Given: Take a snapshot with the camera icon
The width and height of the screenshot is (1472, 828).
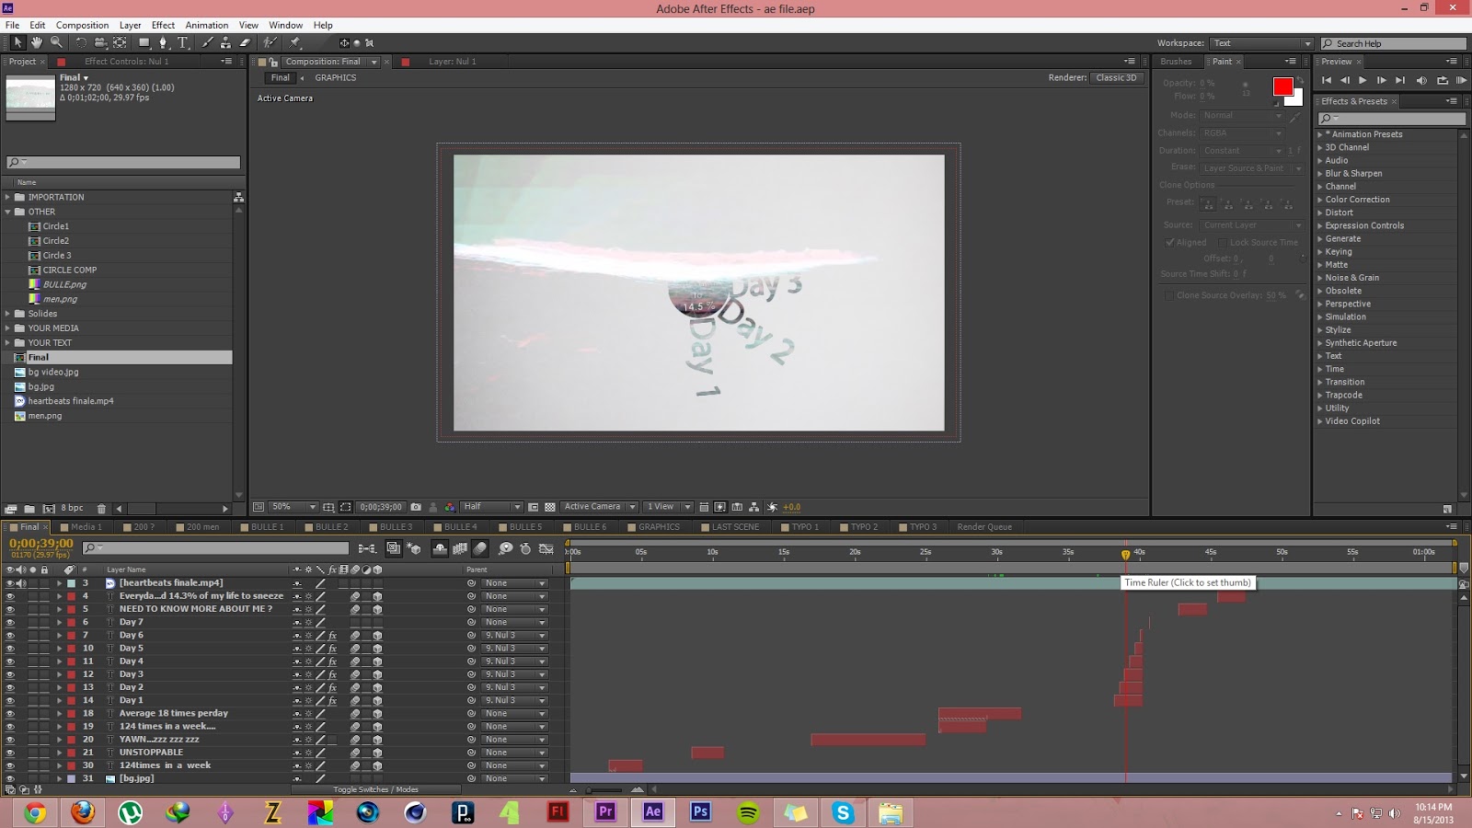Looking at the screenshot, I should [416, 507].
